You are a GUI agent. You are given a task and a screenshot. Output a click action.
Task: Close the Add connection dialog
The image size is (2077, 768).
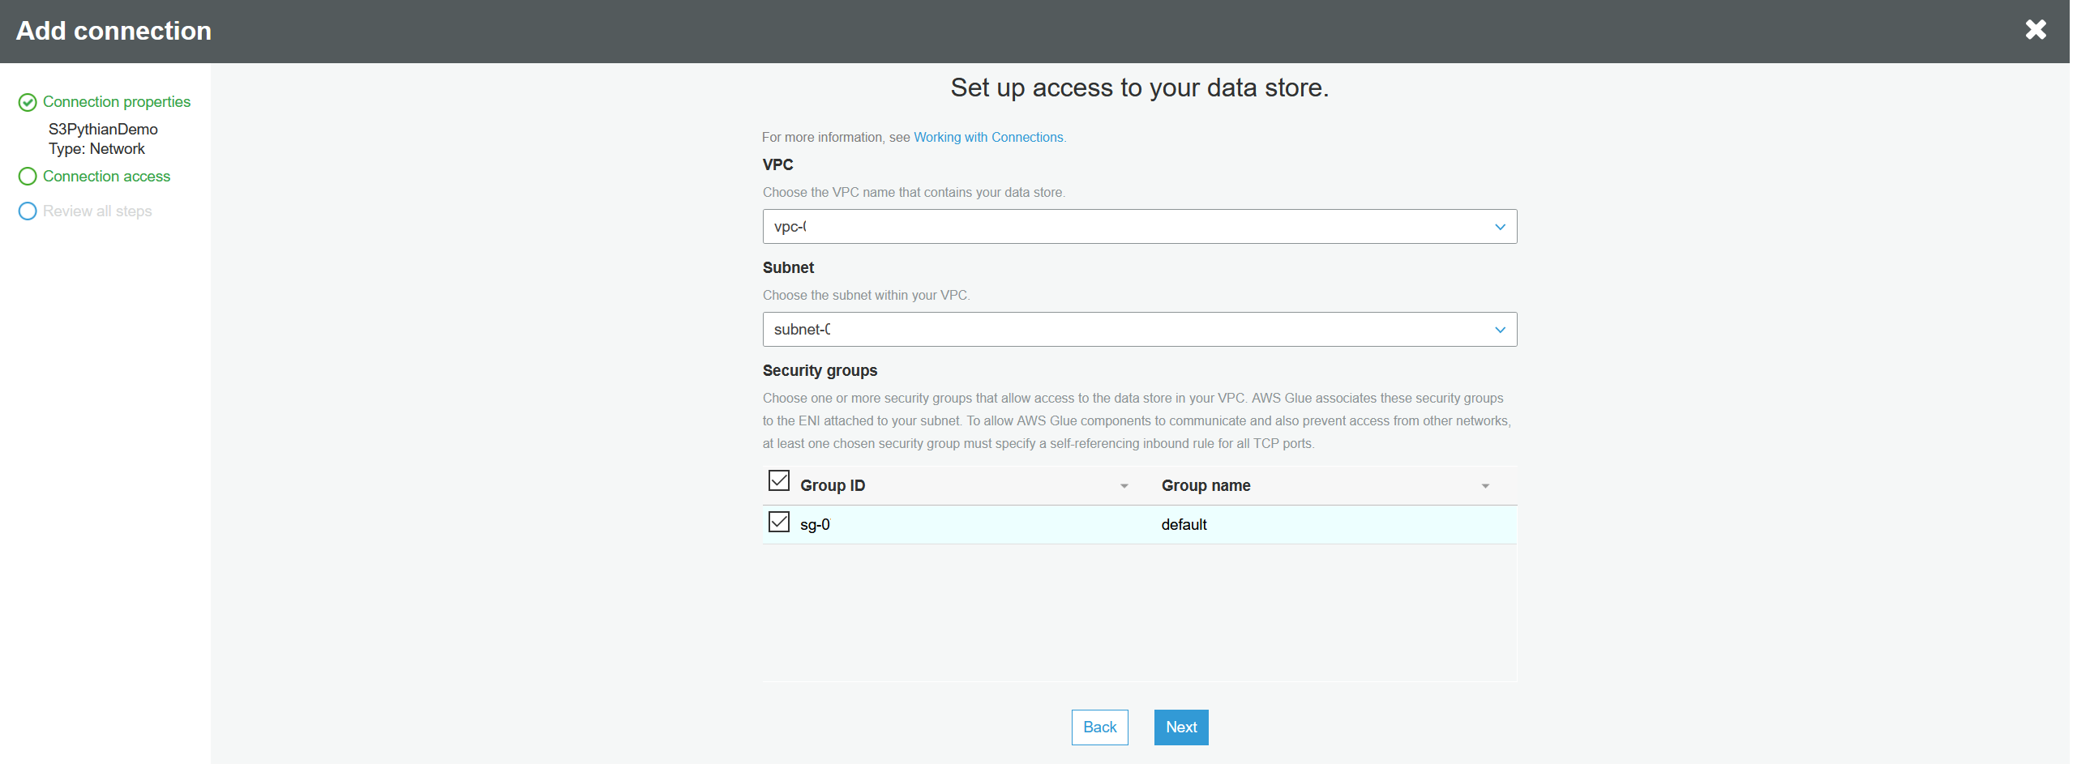[2035, 30]
